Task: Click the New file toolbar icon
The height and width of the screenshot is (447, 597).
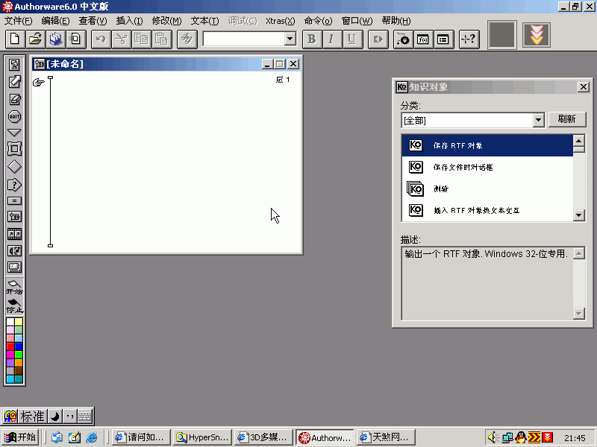Action: (15, 39)
